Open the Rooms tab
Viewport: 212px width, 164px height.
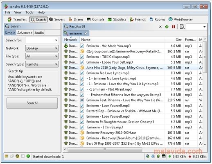(157, 19)
